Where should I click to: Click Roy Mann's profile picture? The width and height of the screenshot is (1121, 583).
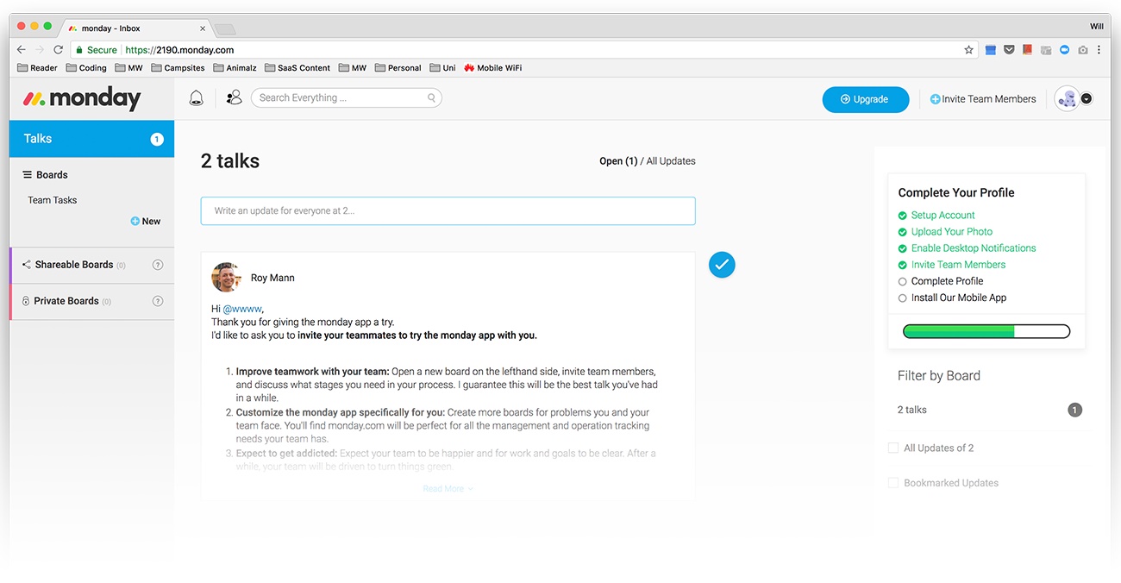[x=226, y=278]
